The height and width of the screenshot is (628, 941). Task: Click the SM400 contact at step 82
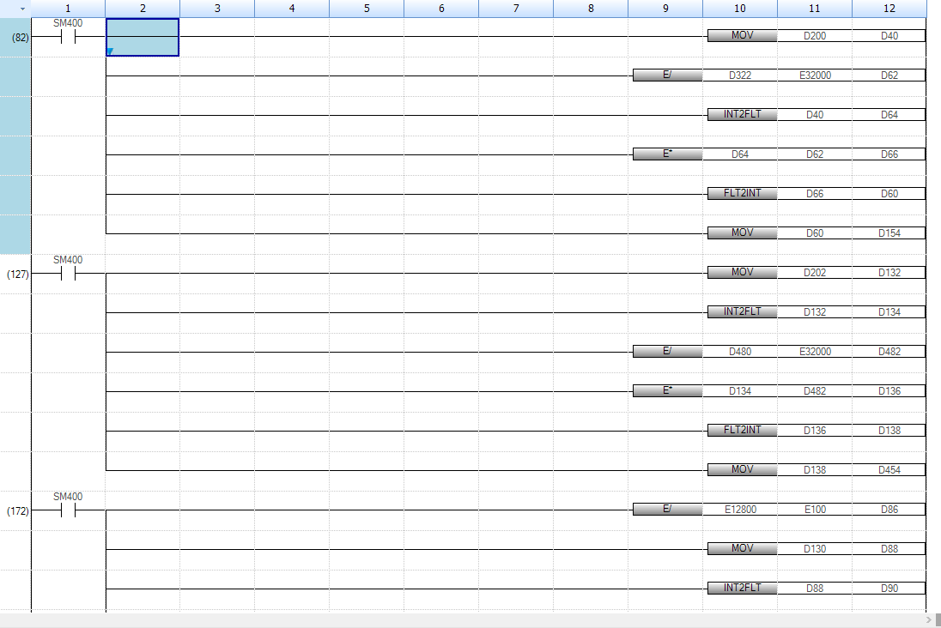(x=68, y=37)
